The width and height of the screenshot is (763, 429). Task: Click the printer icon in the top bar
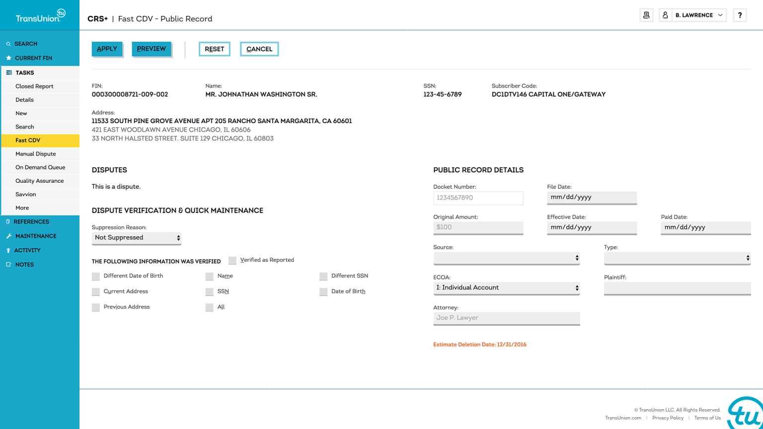pyautogui.click(x=646, y=15)
